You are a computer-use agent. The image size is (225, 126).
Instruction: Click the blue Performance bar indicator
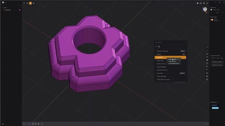[215, 108]
